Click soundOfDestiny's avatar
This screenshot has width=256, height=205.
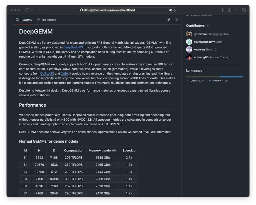coord(189,42)
